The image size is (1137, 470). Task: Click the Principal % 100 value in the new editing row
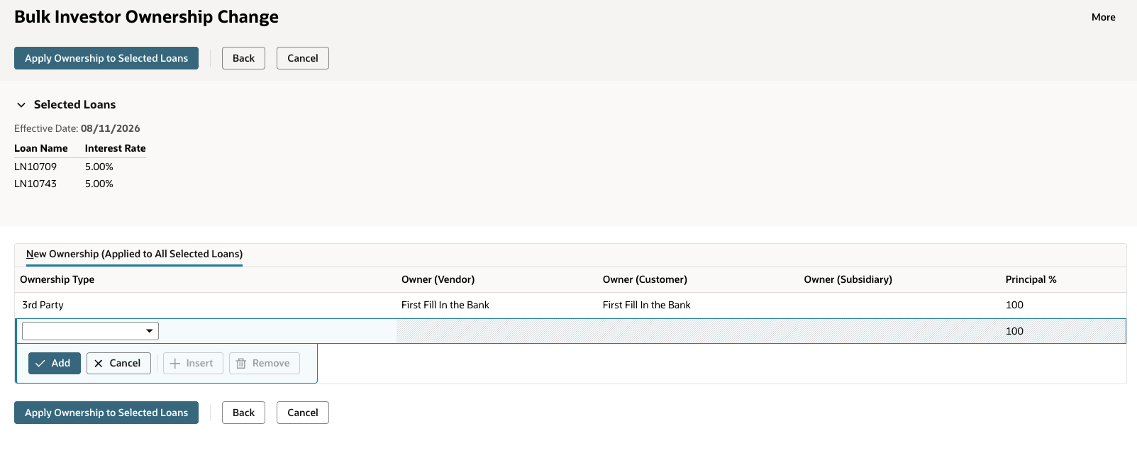click(1014, 331)
